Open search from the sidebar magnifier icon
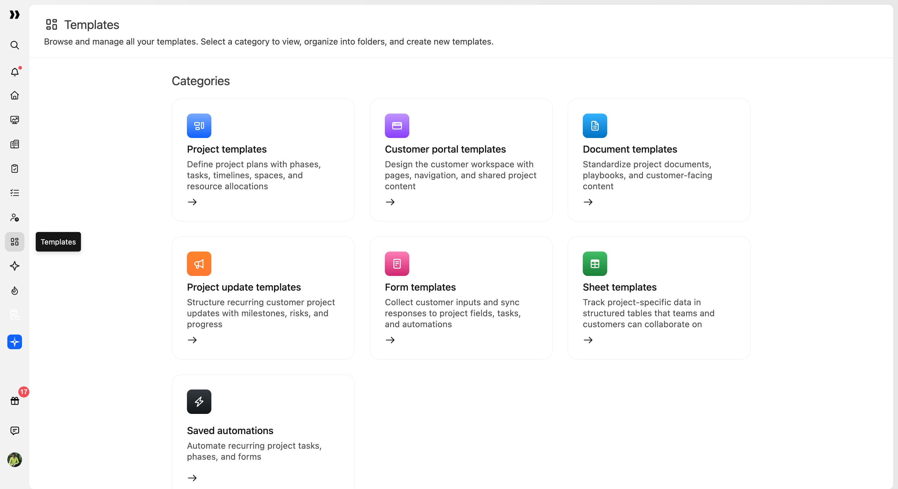This screenshot has width=898, height=489. [x=15, y=45]
